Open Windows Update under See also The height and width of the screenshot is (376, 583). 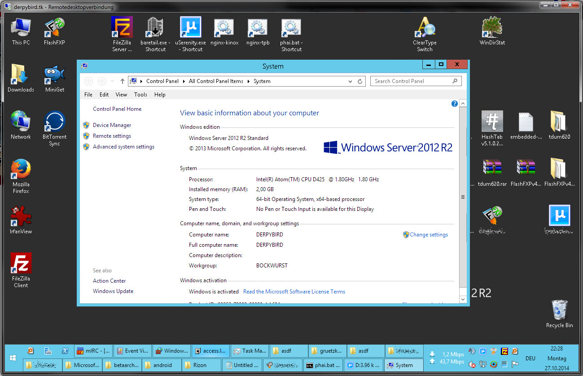point(113,291)
